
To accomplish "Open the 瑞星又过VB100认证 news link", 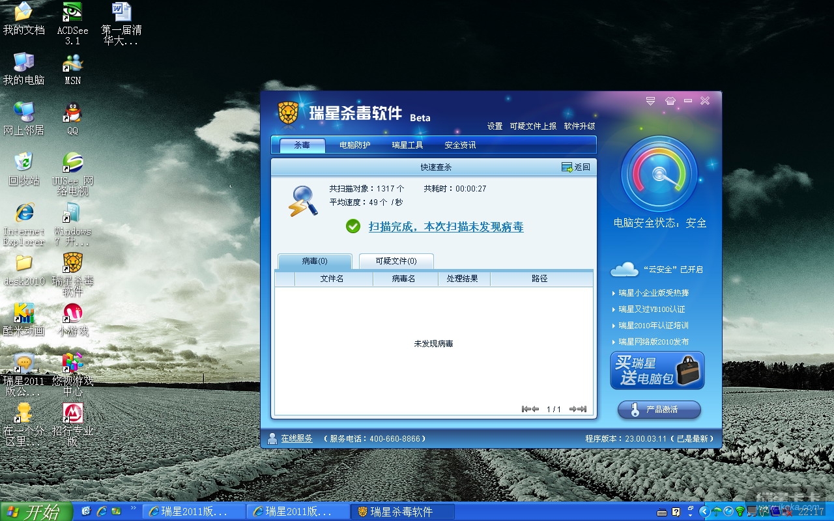I will 652,309.
